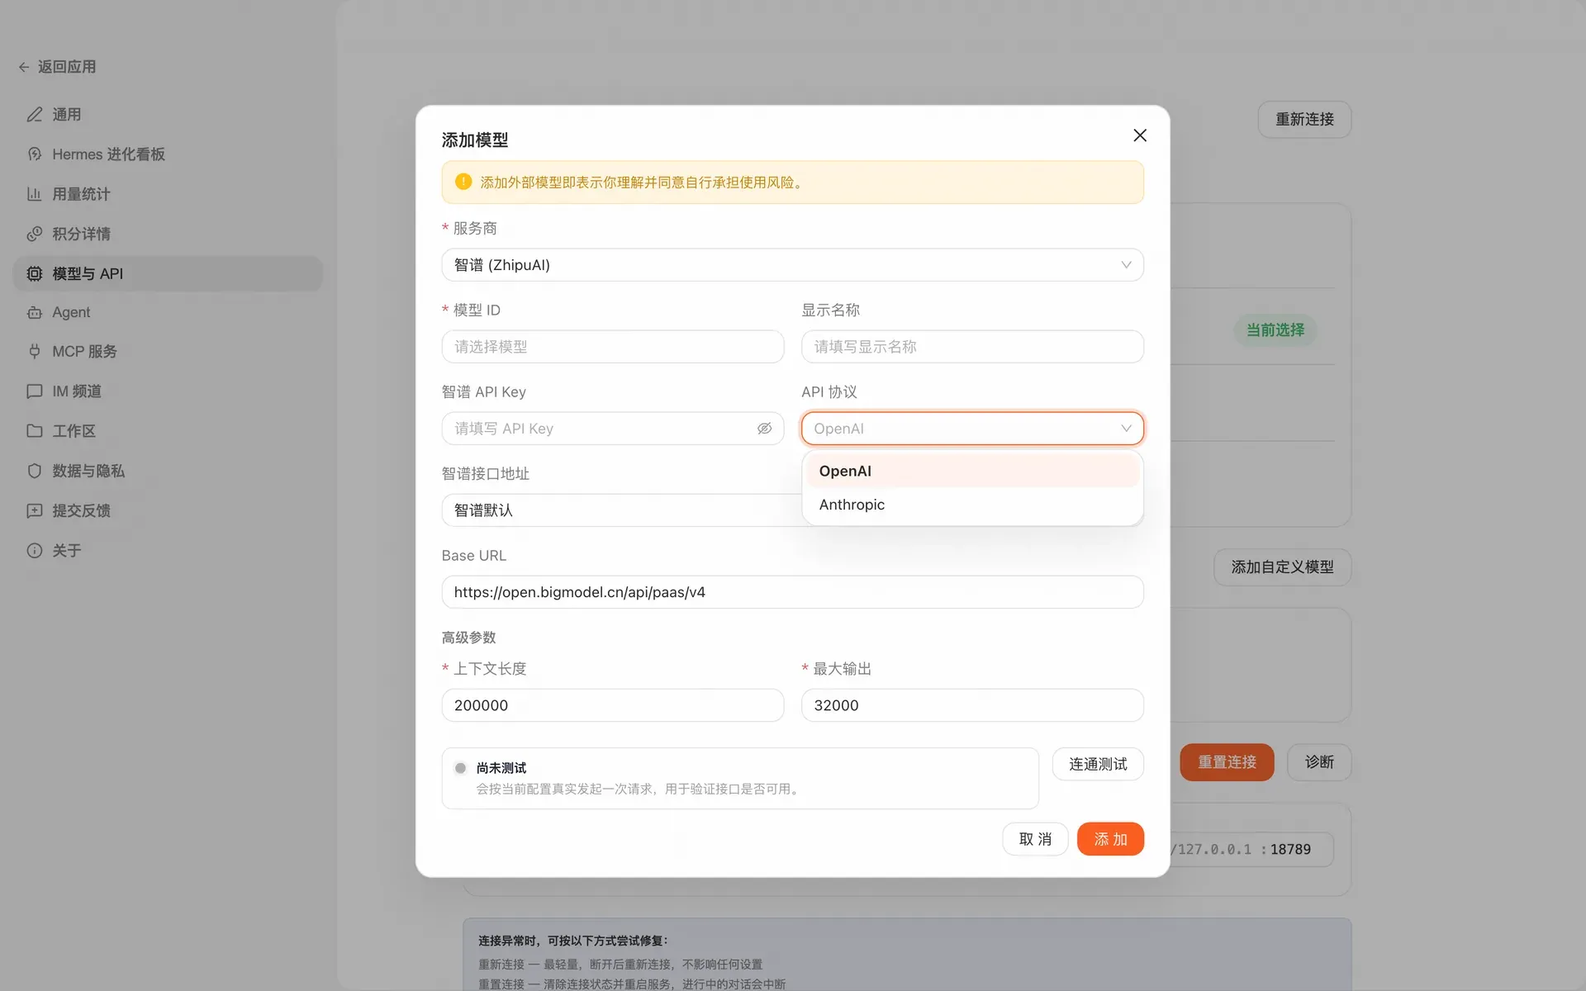The width and height of the screenshot is (1586, 991).
Task: Choose the Anthropic protocol option
Action: coord(972,505)
